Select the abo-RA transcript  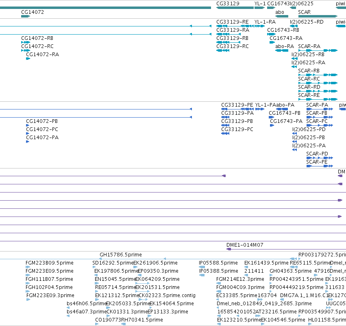285,46
